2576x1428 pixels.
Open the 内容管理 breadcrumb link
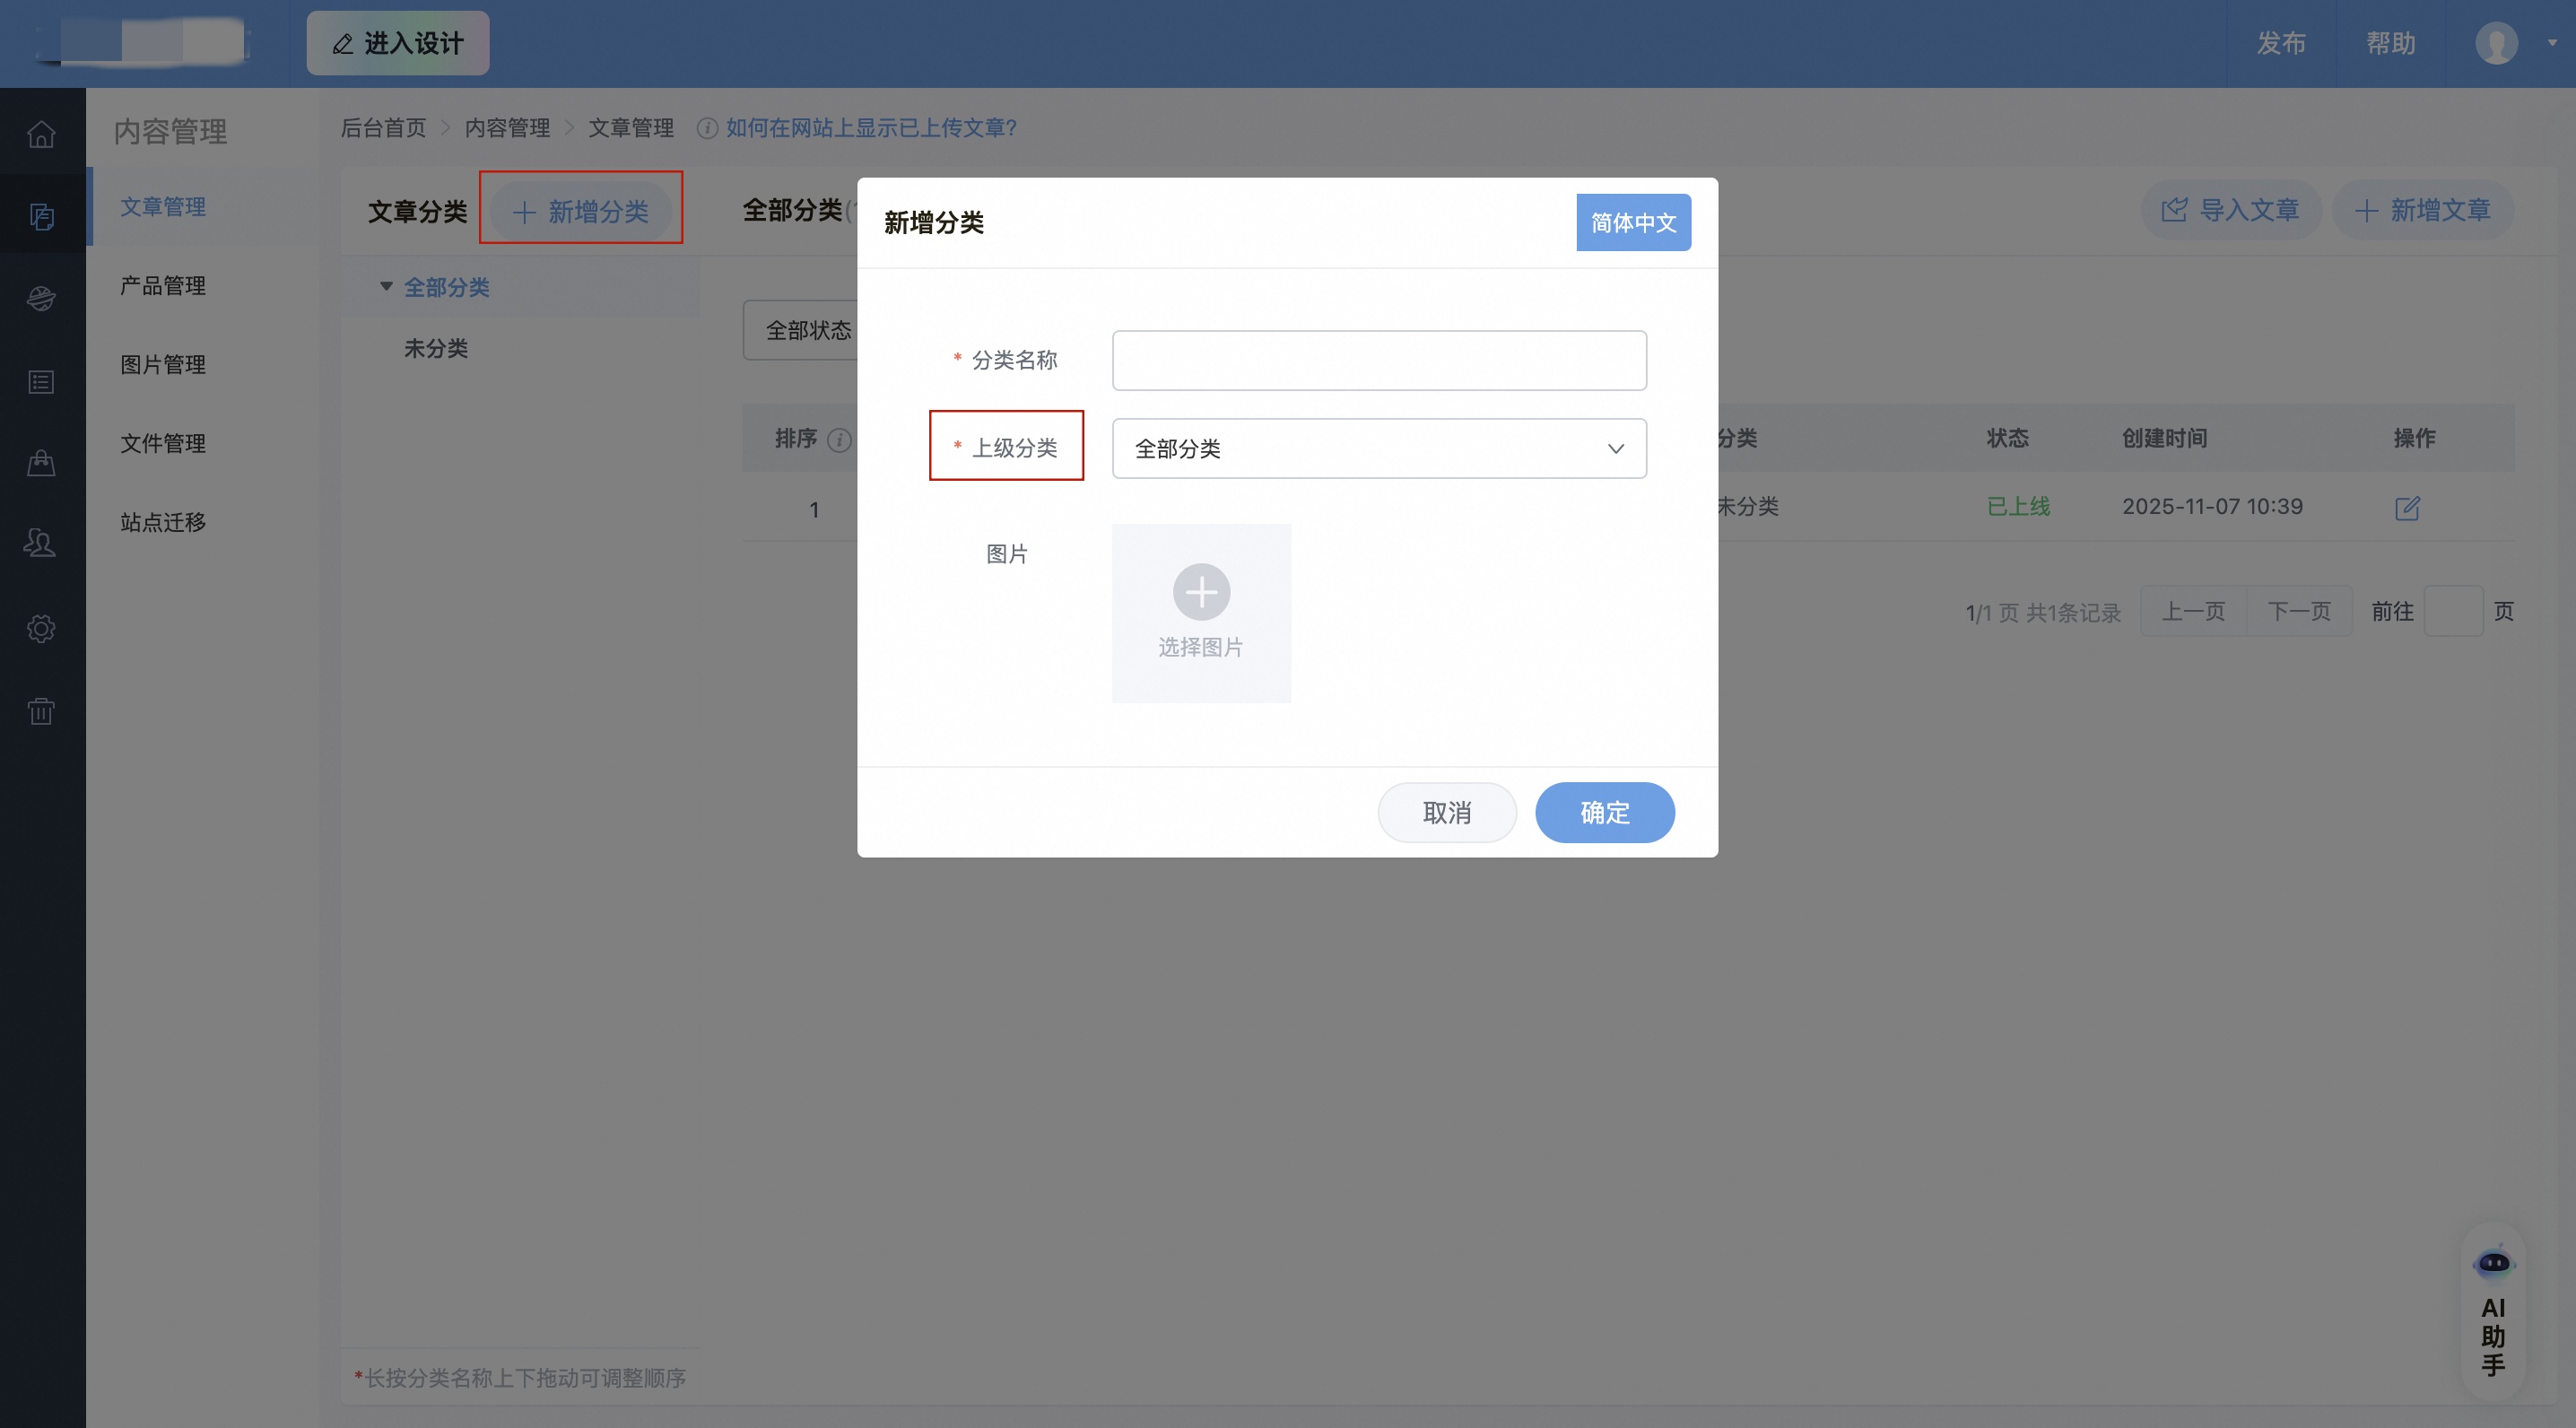[x=506, y=128]
